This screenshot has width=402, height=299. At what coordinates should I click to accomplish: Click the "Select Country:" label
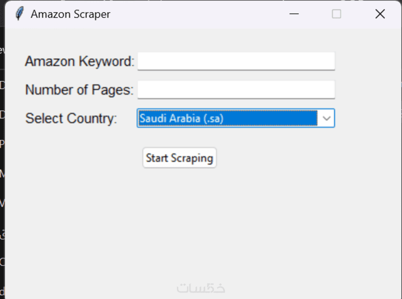(x=71, y=119)
